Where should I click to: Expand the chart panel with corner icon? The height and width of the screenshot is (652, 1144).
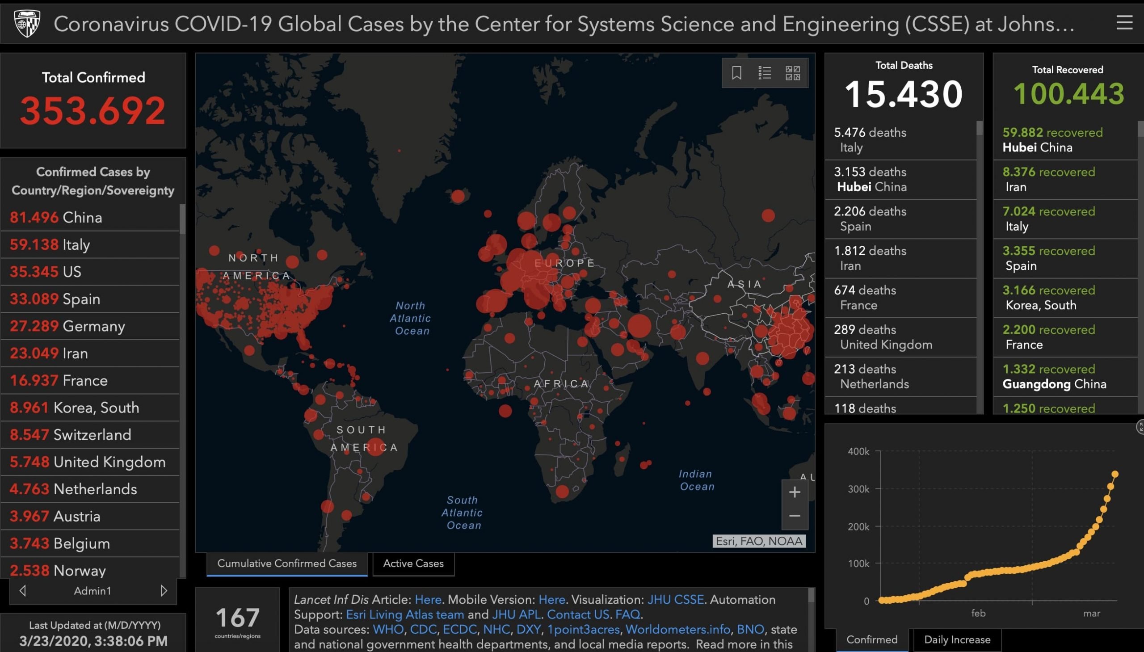[x=1140, y=427]
